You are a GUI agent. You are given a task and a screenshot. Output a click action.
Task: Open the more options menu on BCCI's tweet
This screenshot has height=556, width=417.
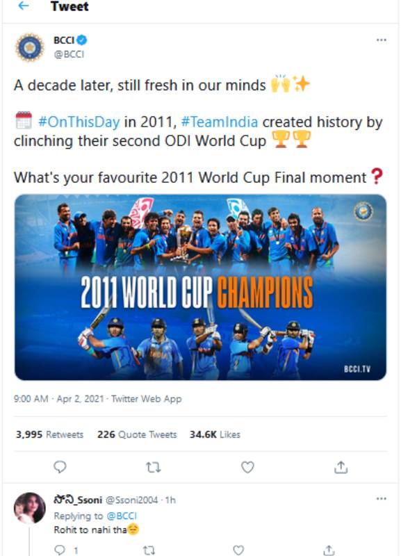click(x=380, y=40)
